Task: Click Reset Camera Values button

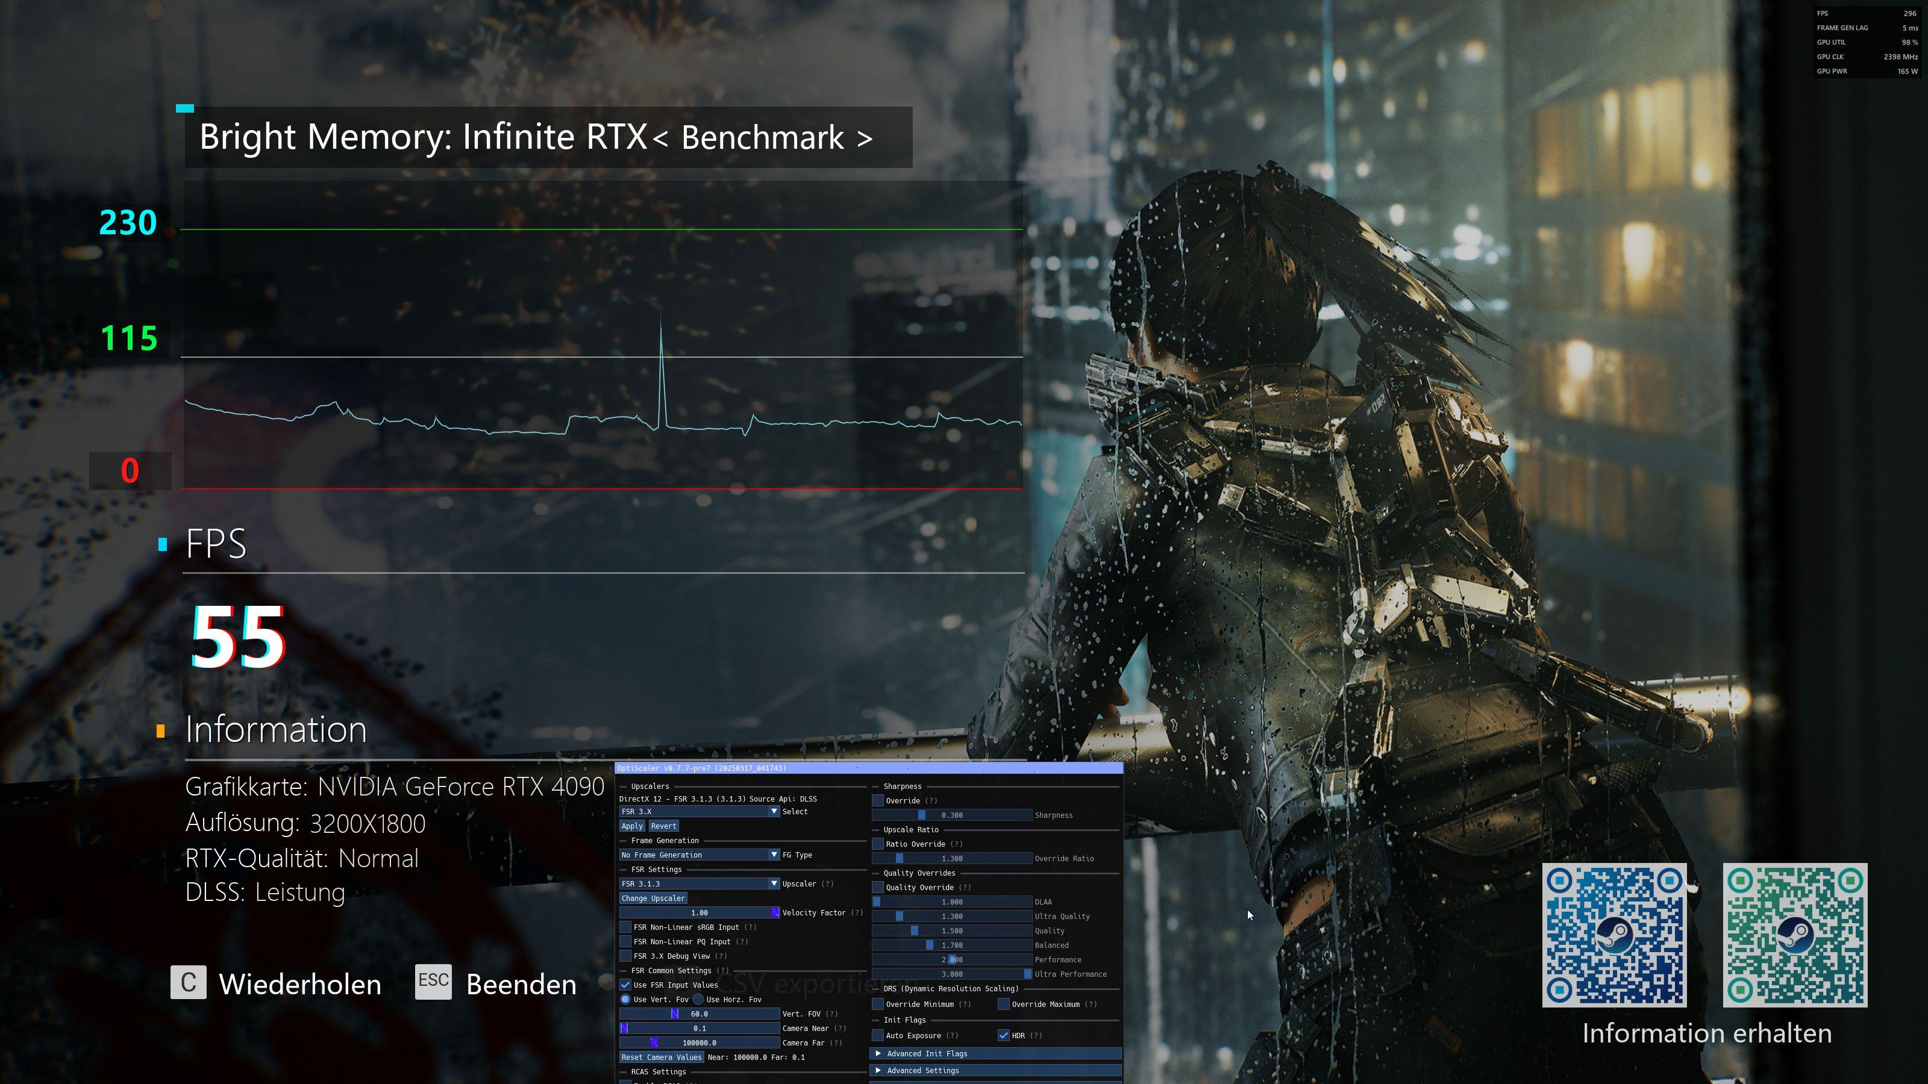Action: (661, 1057)
